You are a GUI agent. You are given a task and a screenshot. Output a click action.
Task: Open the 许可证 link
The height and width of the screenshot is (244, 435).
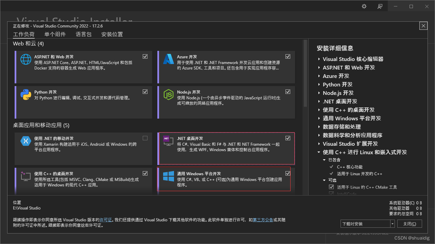point(106,220)
